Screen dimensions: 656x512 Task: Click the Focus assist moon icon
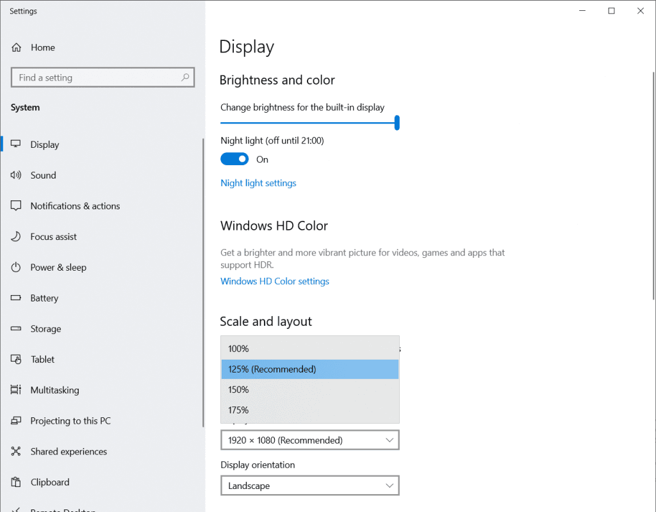[x=16, y=237]
